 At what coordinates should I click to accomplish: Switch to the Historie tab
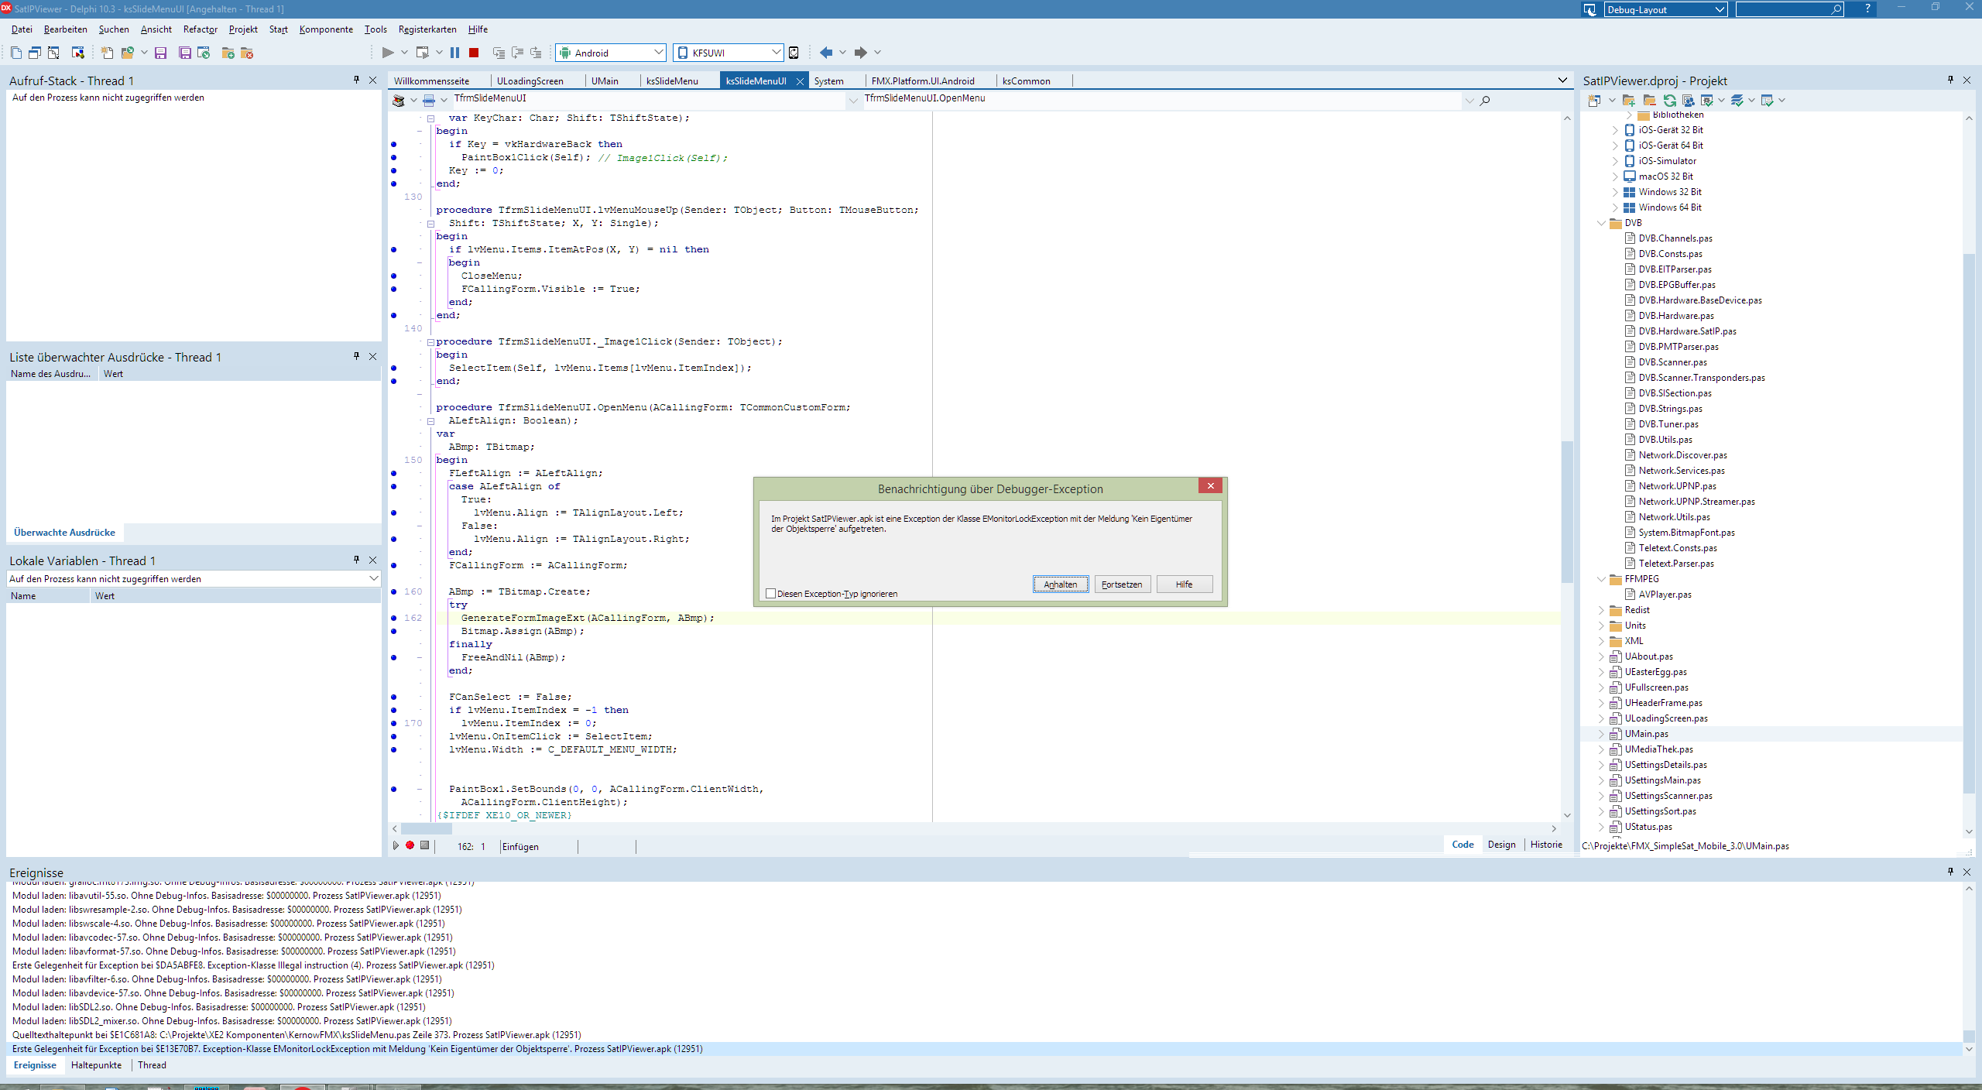(1546, 844)
